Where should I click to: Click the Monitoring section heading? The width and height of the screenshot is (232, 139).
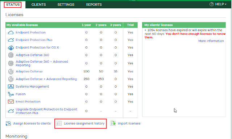(x=16, y=136)
